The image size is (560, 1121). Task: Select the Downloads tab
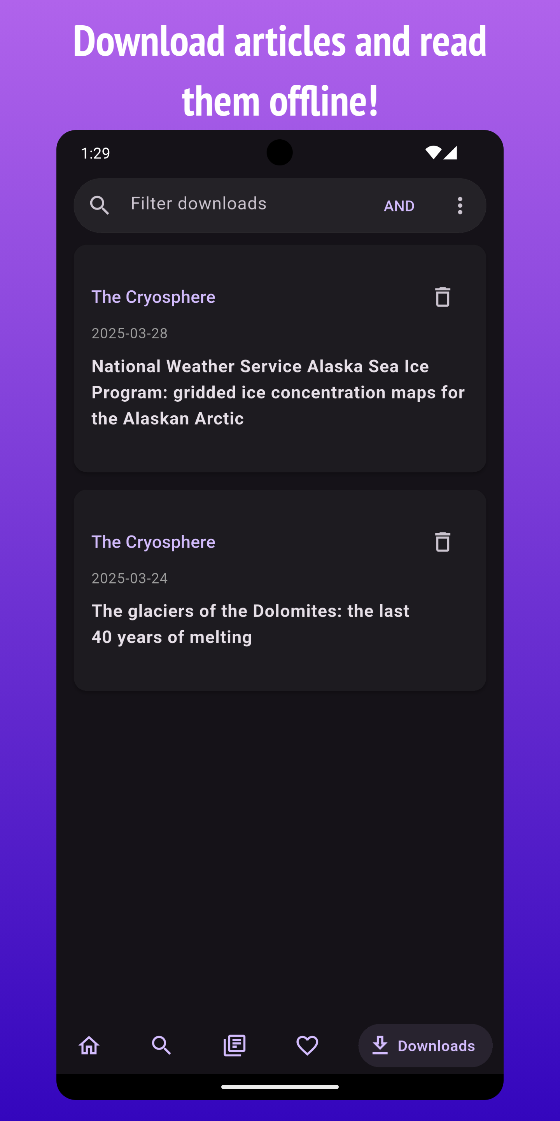pos(425,1045)
